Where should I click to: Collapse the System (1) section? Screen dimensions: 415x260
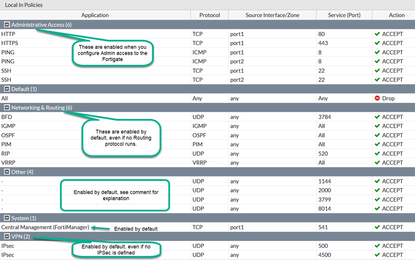click(7, 218)
